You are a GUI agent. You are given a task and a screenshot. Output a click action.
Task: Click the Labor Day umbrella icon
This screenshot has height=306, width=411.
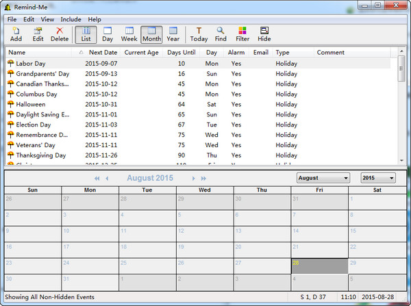point(10,63)
